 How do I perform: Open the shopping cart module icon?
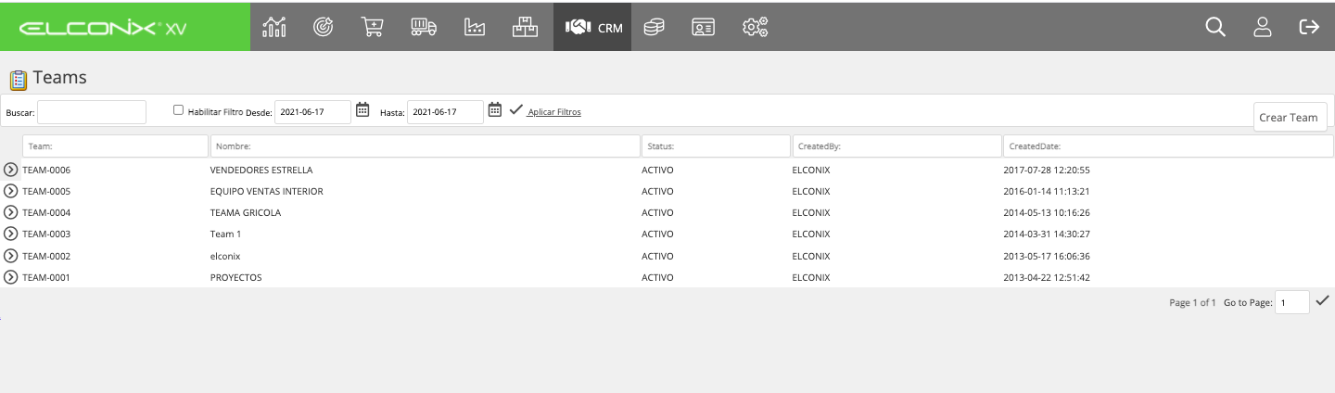[x=373, y=27]
